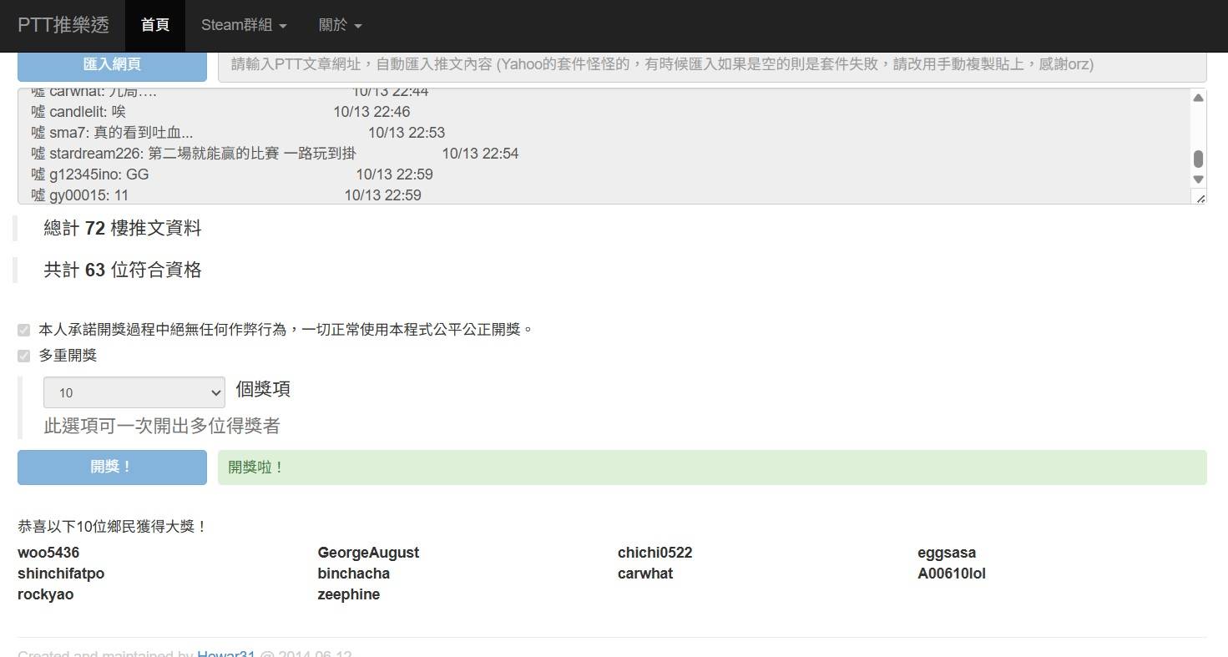Go to the 首頁 tab

(x=155, y=25)
